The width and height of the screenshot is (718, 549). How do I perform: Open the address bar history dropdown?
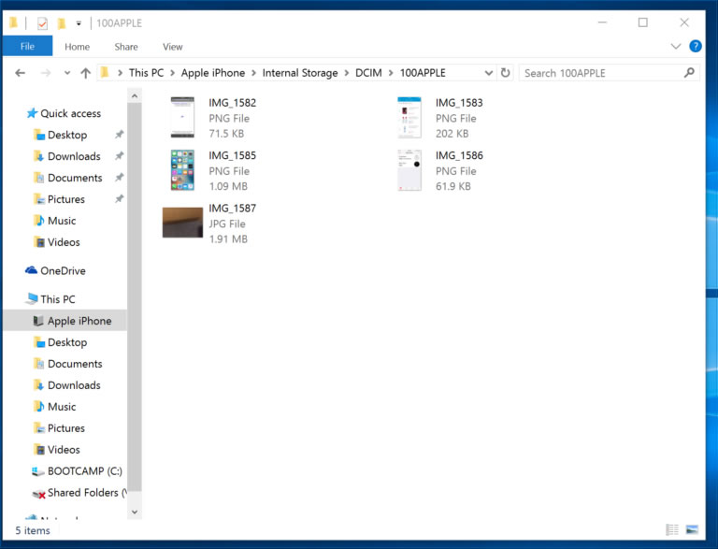[489, 73]
